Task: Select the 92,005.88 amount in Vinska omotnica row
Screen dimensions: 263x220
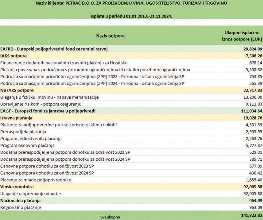Action: click(253, 187)
